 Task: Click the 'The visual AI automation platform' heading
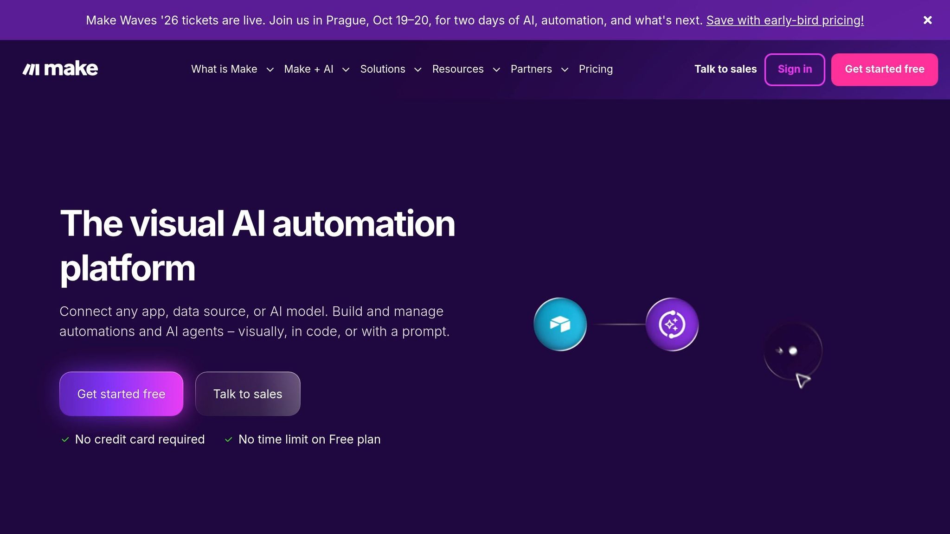tap(257, 245)
